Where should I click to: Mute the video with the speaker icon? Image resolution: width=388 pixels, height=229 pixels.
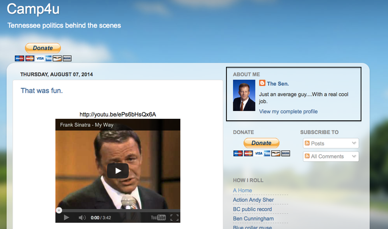pyautogui.click(x=82, y=218)
